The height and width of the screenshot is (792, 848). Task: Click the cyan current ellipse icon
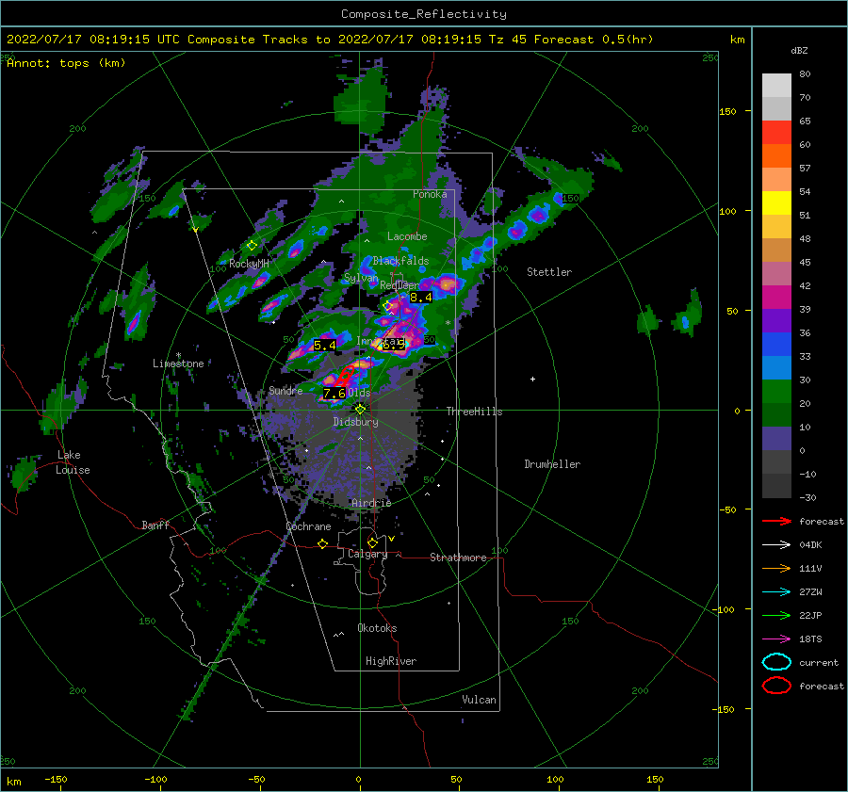[x=776, y=662]
